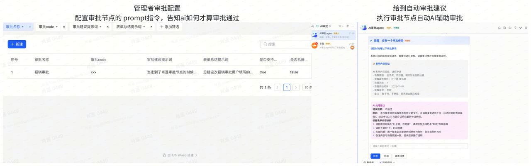The height and width of the screenshot is (166, 531).
Task: Remove the 表单总结提示词 filter with its X
Action: 151,27
